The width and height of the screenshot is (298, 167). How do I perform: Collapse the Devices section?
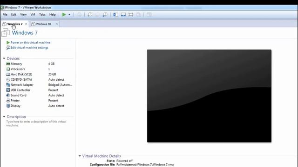[4, 58]
